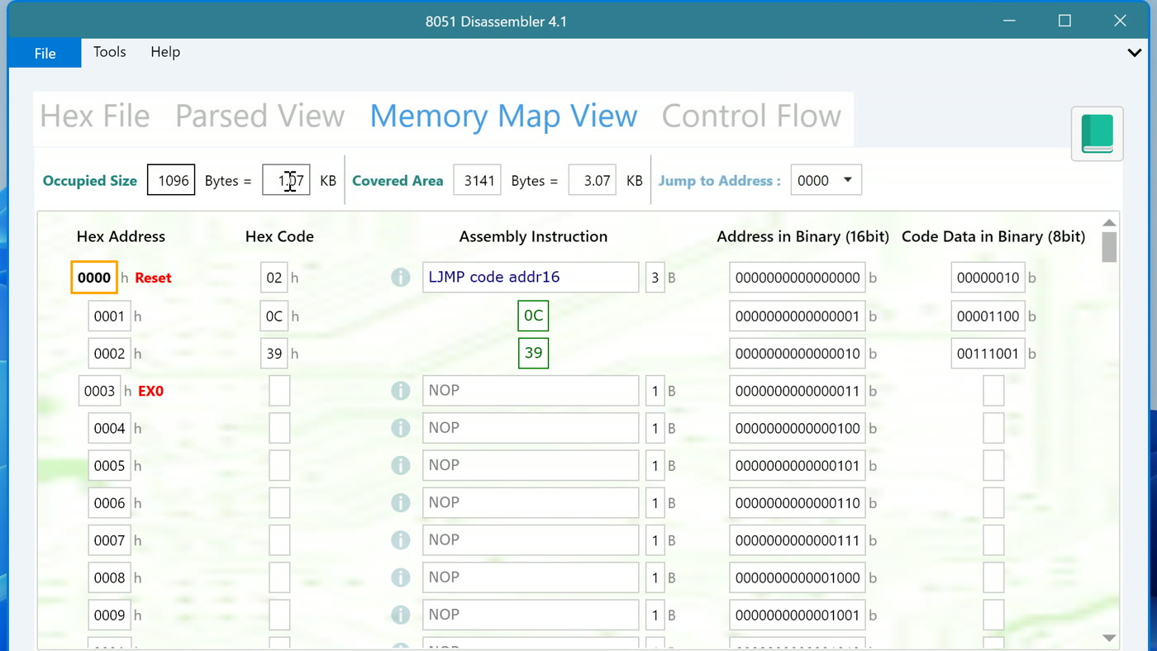
Task: Click binary address 0000000000000101 field
Action: (x=798, y=465)
